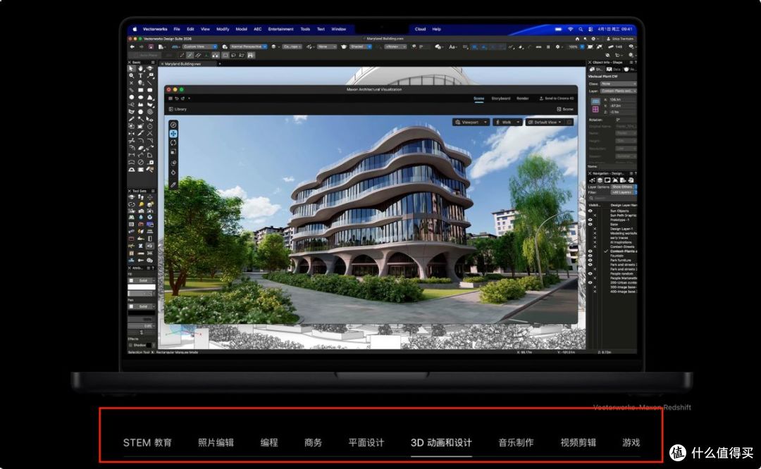The image size is (761, 469).
Task: Hide the Prototype-1 layer
Action: [590, 220]
